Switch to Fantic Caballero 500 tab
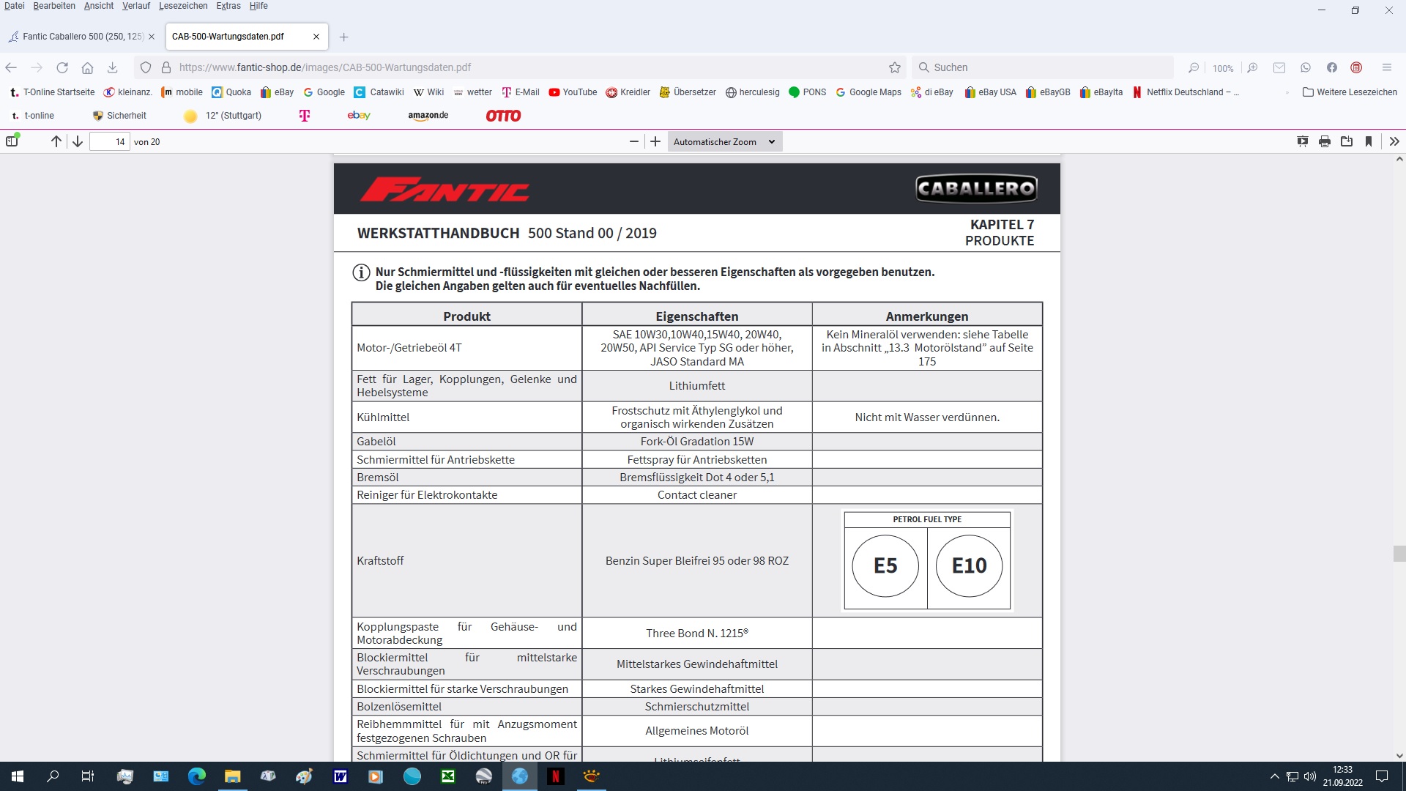This screenshot has width=1406, height=791. 82,36
